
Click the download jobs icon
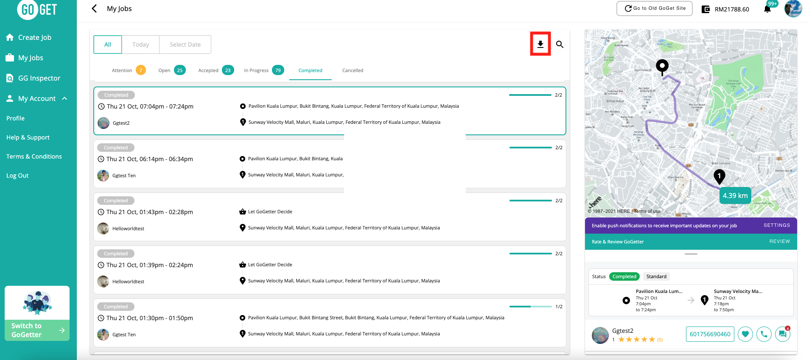pos(540,44)
